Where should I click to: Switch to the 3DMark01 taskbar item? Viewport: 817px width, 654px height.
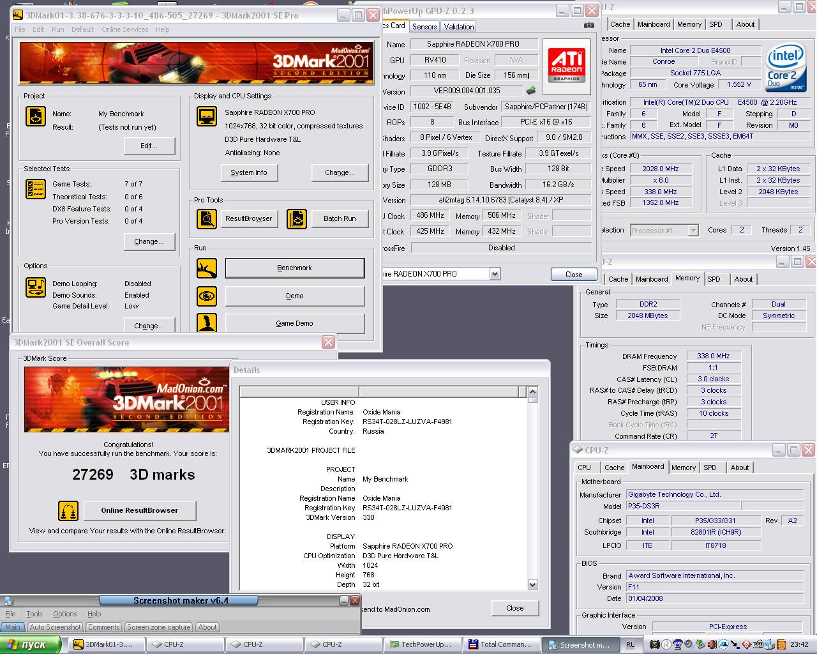coord(105,644)
